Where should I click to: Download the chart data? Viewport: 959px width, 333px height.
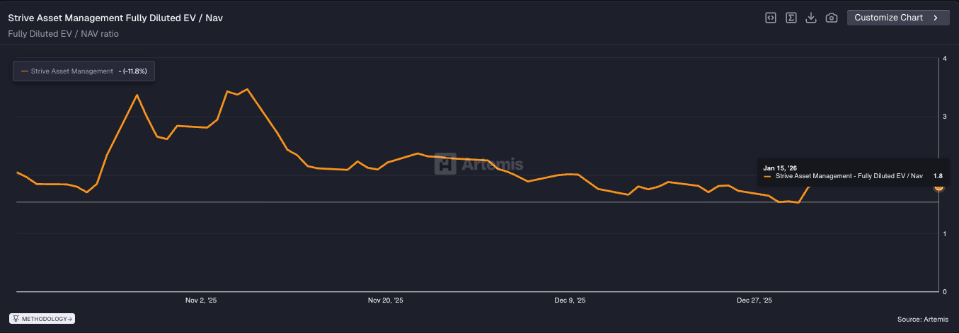tap(811, 18)
